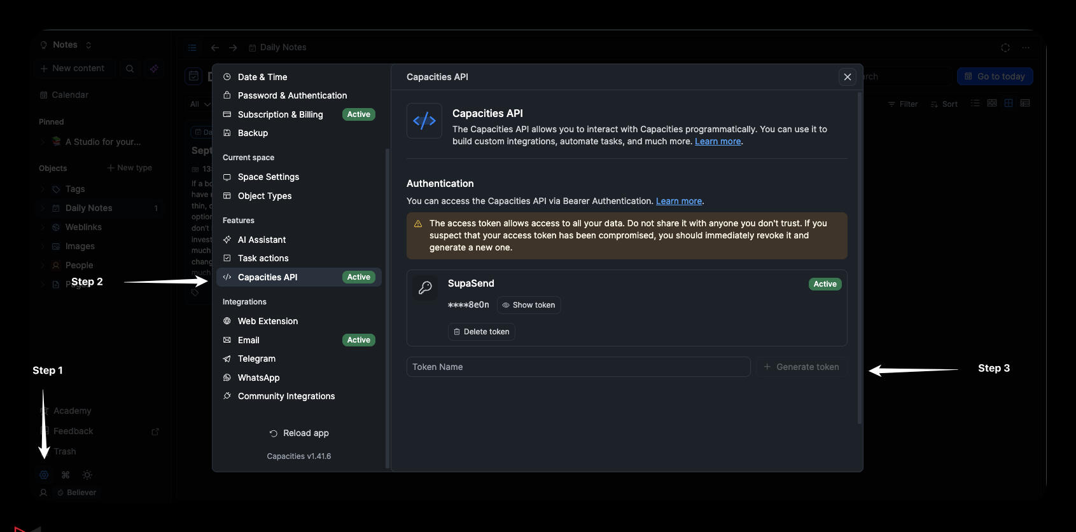The width and height of the screenshot is (1076, 532).
Task: Open the All filter dropdown
Action: (199, 104)
